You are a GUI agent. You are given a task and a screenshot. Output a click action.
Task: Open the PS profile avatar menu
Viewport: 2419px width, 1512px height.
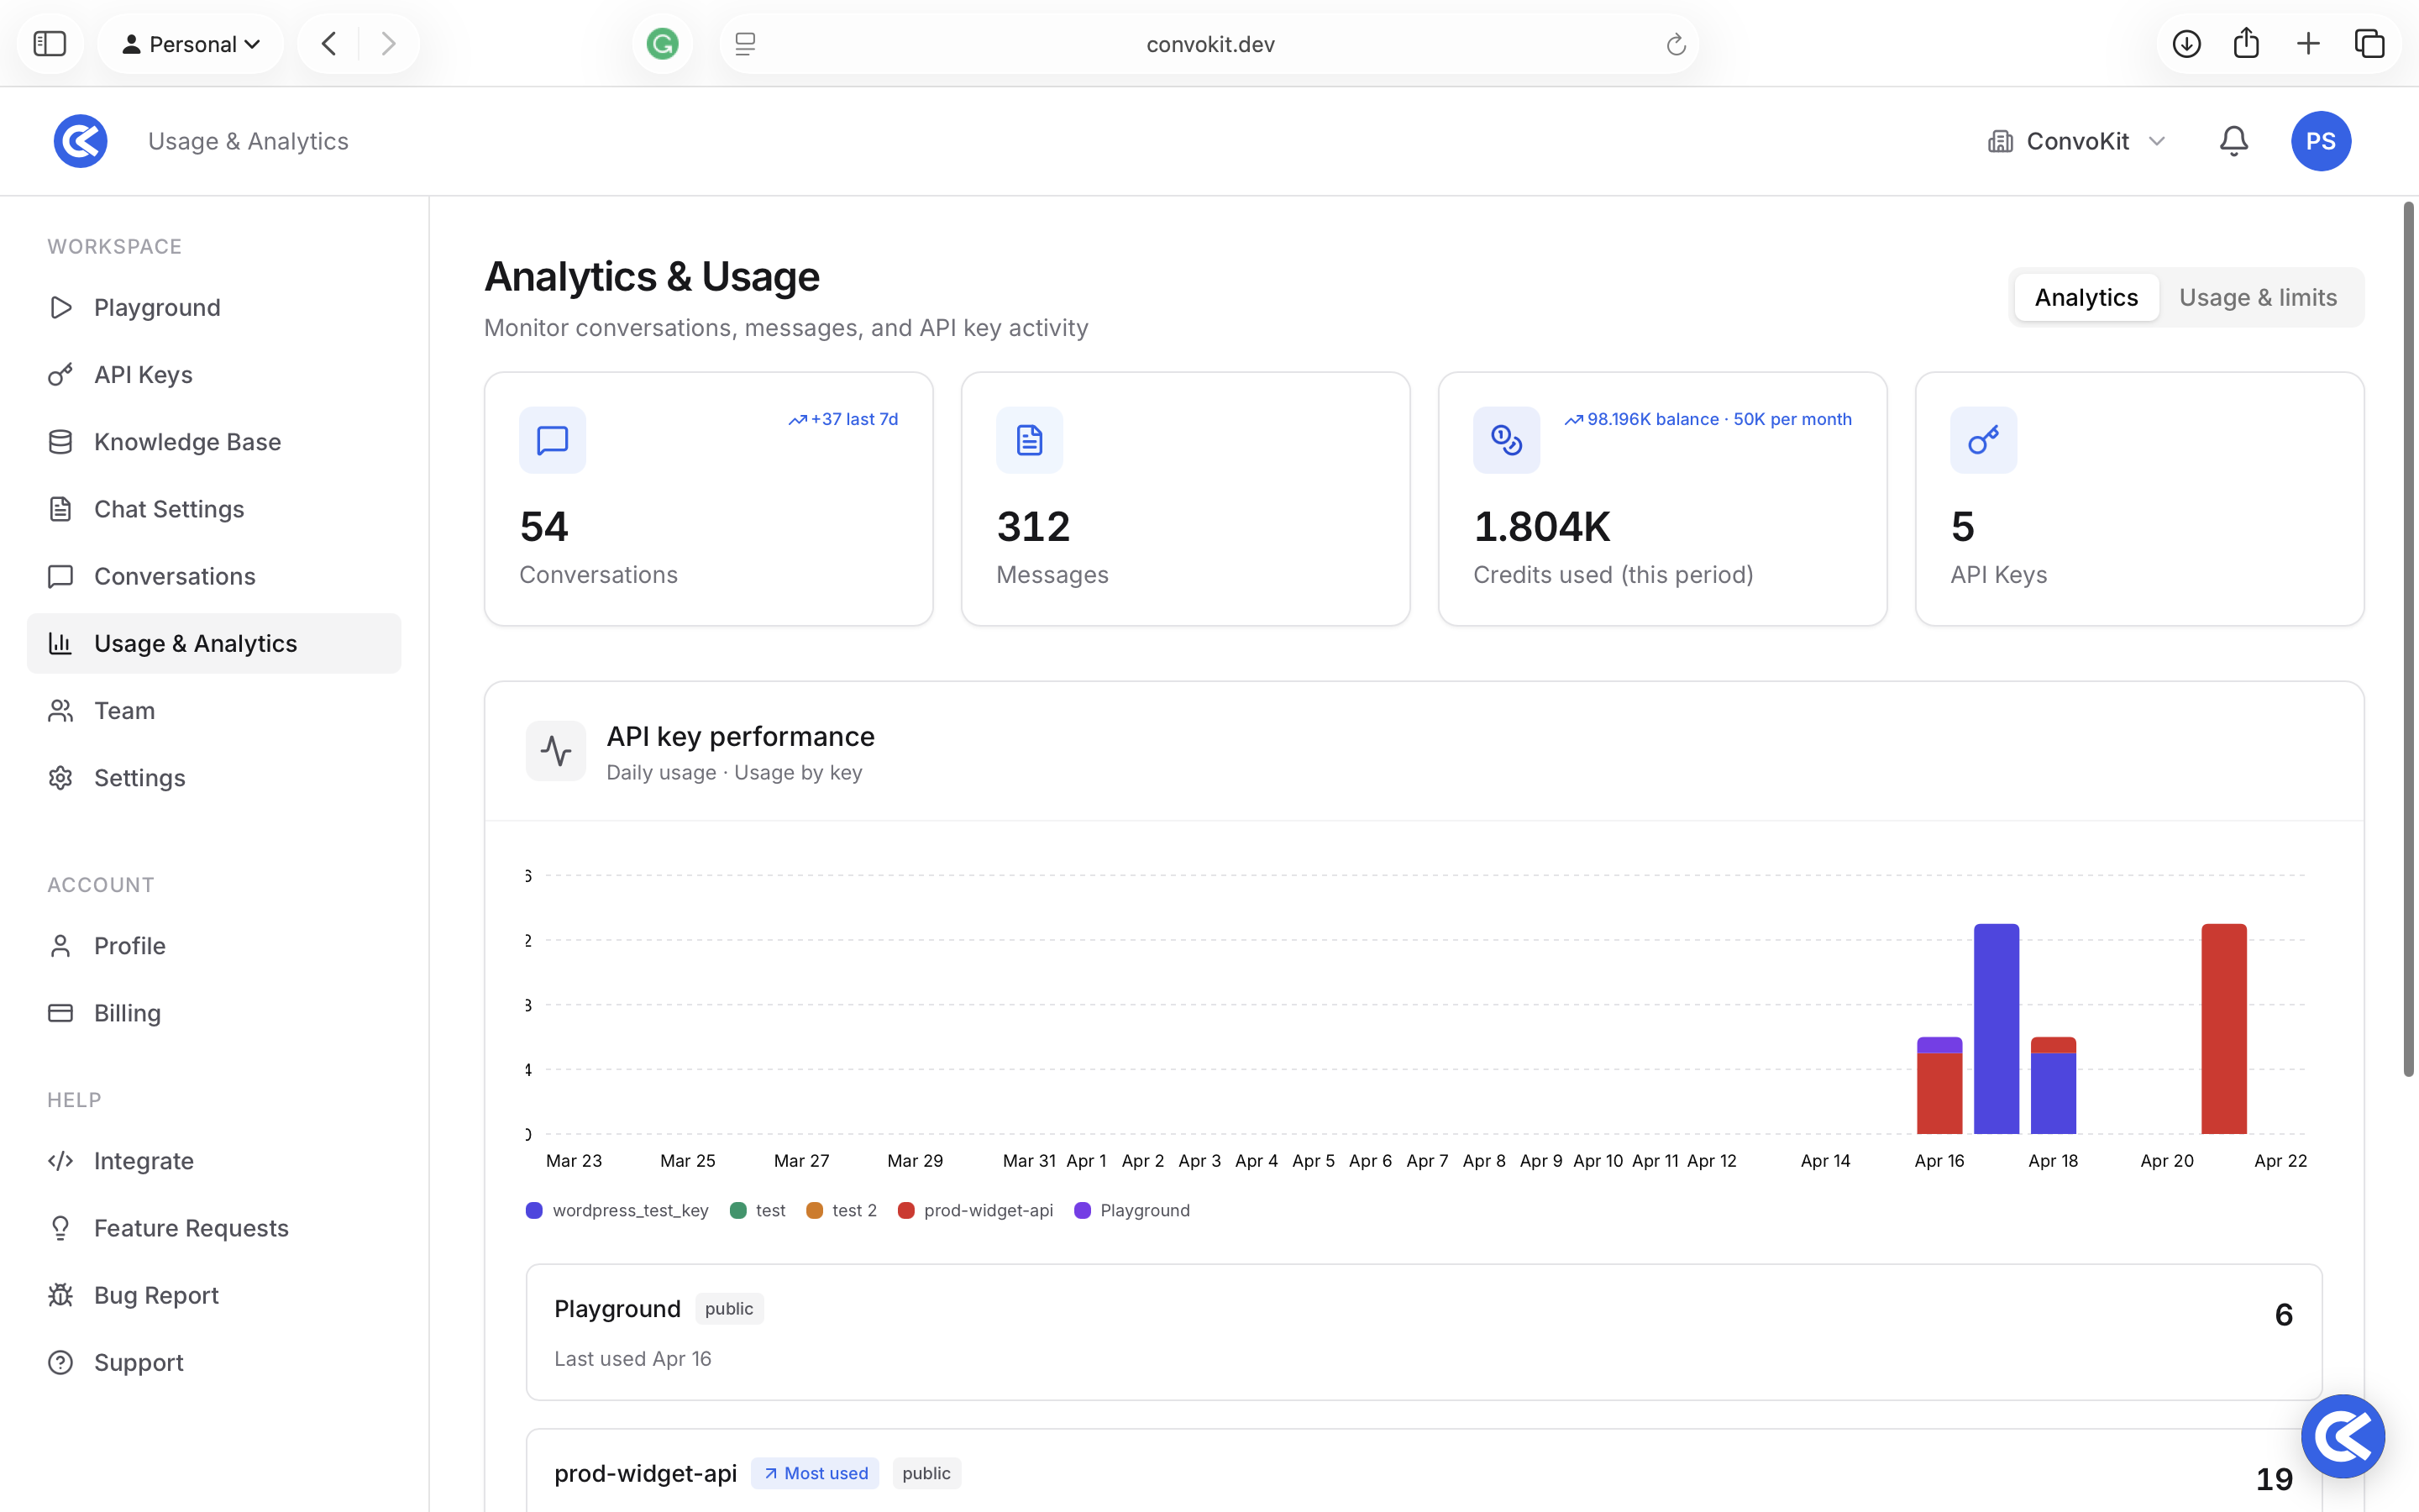(x=2321, y=141)
